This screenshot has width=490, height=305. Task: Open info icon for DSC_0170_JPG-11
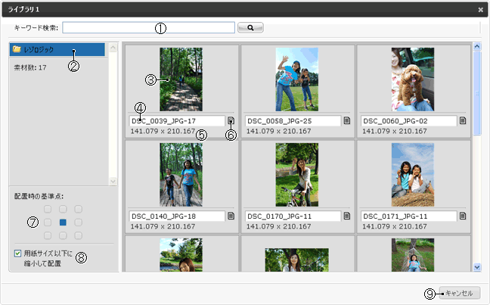tap(347, 216)
